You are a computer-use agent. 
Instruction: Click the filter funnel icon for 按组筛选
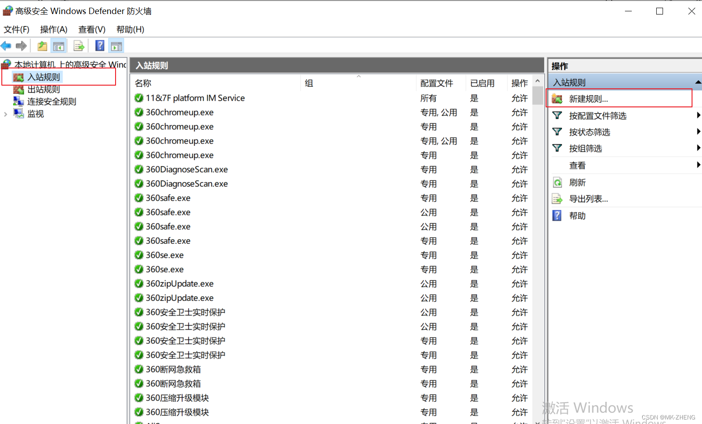tap(557, 148)
